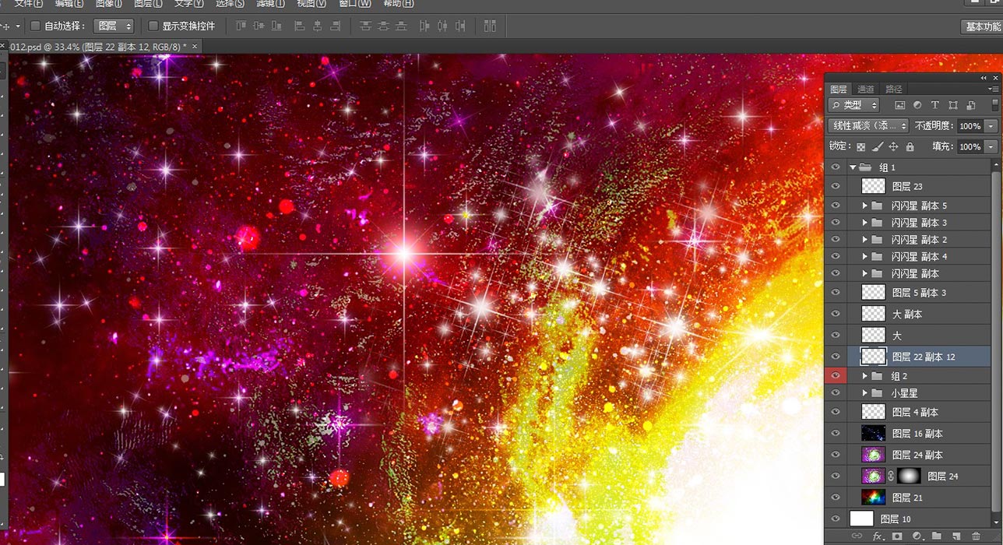Switch to the 通道 tab
The width and height of the screenshot is (1003, 545).
click(866, 90)
